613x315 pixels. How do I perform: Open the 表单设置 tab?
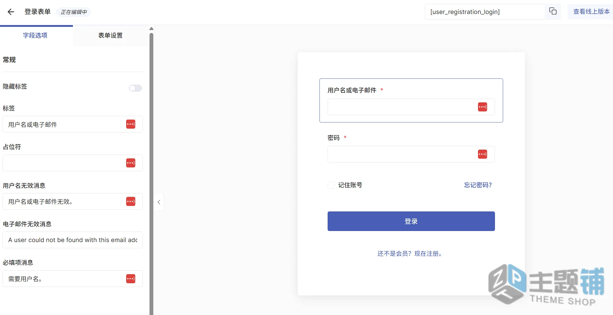tap(110, 35)
